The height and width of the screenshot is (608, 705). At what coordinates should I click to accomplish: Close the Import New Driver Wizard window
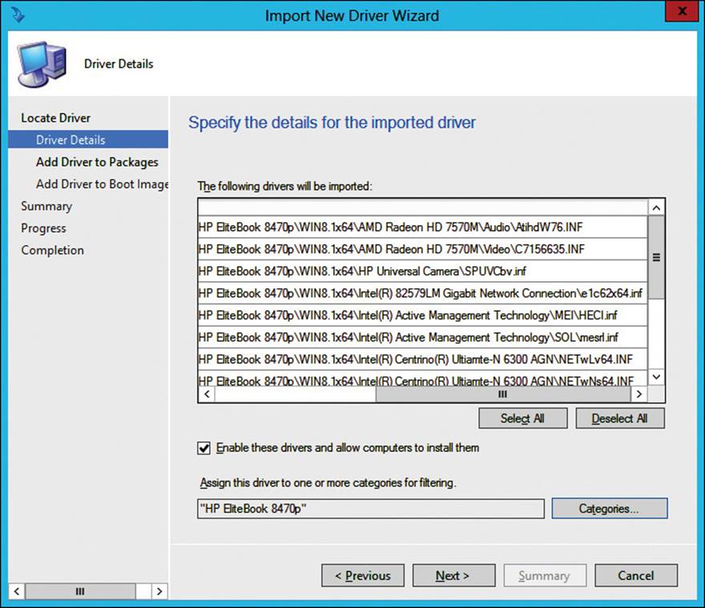(x=682, y=11)
